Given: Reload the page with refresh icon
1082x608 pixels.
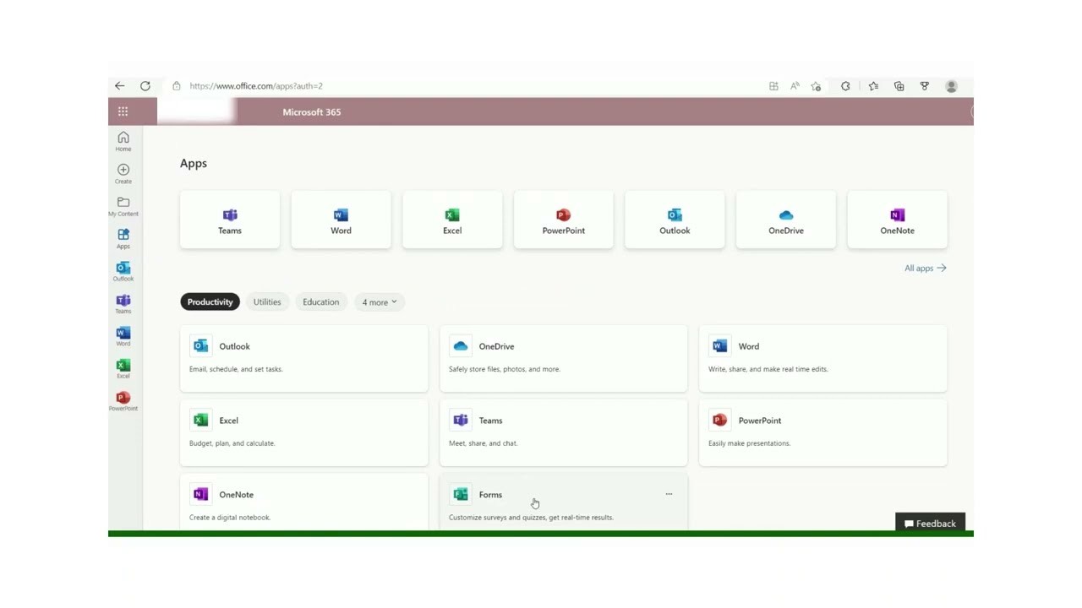Looking at the screenshot, I should click(x=145, y=86).
